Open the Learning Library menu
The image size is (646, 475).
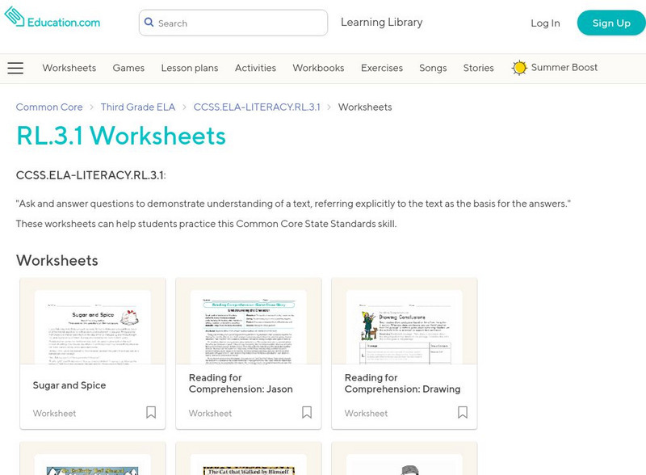coord(381,23)
